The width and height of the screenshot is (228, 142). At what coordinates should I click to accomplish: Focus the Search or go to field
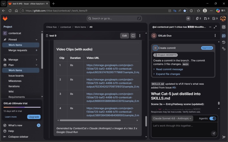pos(114,18)
